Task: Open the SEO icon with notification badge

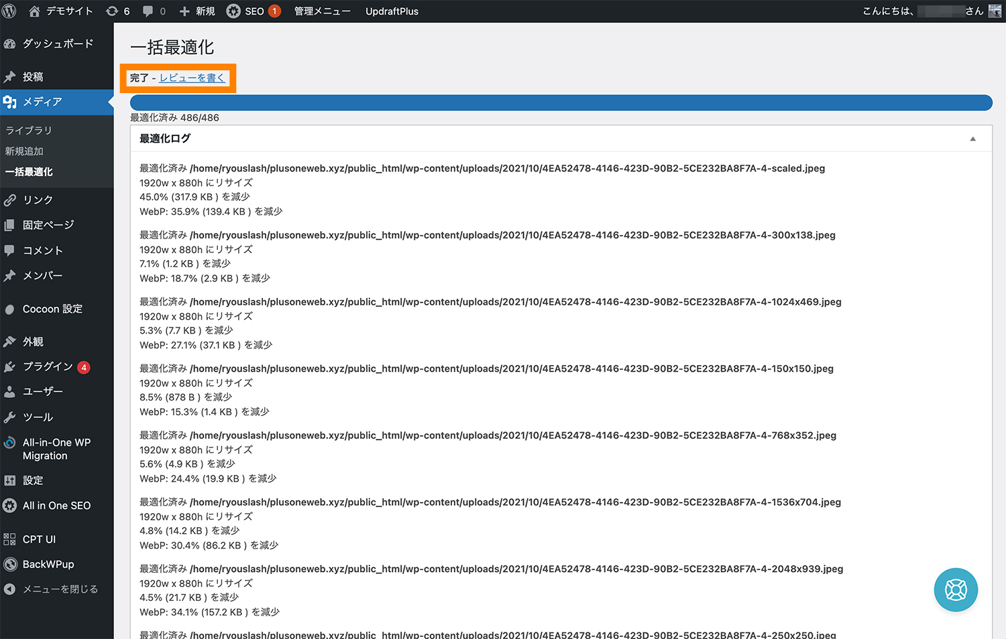Action: (x=233, y=11)
